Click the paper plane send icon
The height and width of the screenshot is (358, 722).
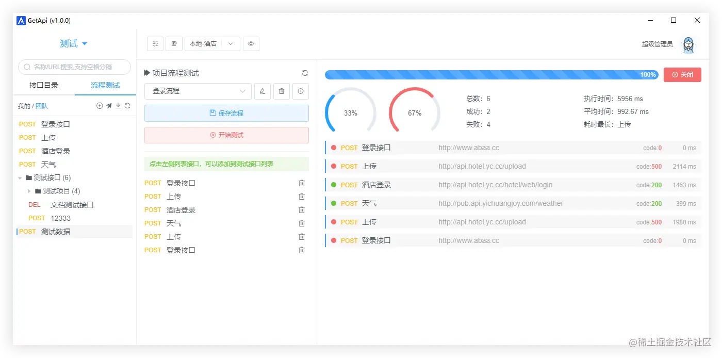pyautogui.click(x=109, y=106)
